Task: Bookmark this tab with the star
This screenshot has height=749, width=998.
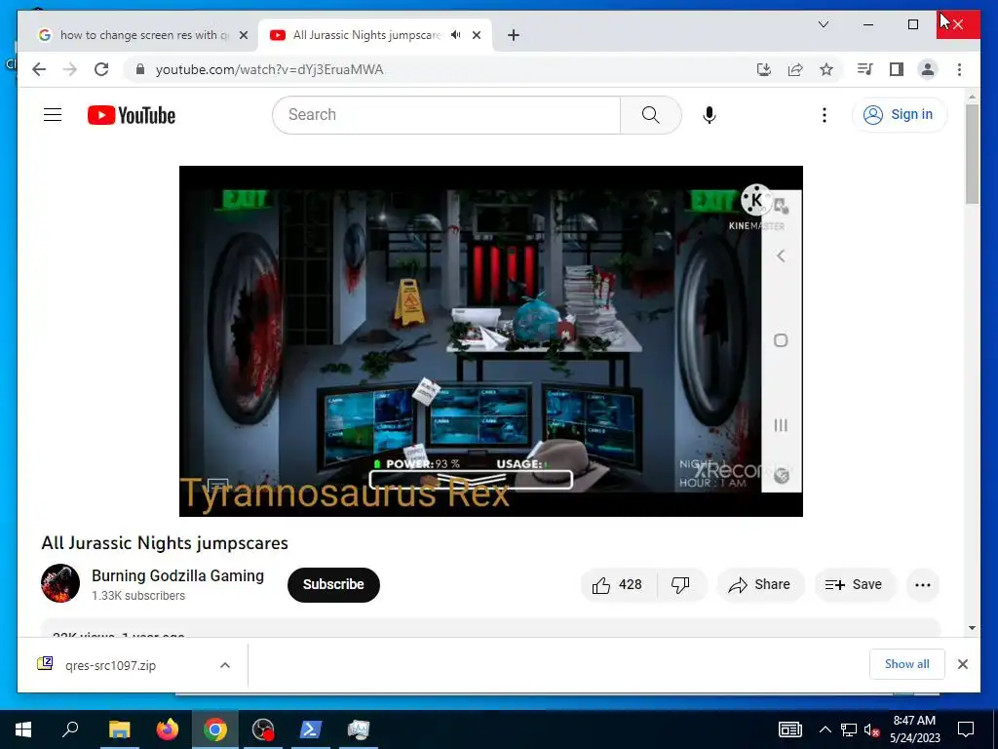Action: click(826, 69)
